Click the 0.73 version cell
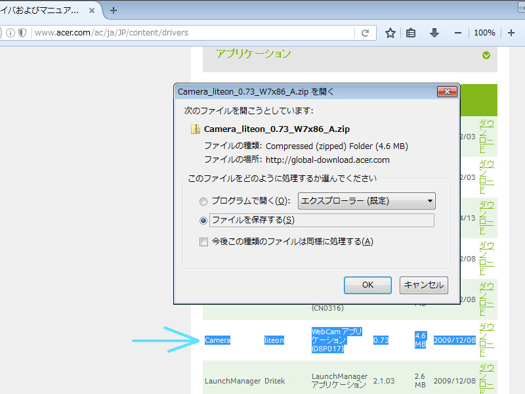This screenshot has width=525, height=394. coord(381,340)
